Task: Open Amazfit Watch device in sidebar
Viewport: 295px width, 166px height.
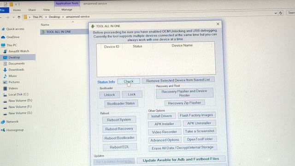Action: click(19, 51)
